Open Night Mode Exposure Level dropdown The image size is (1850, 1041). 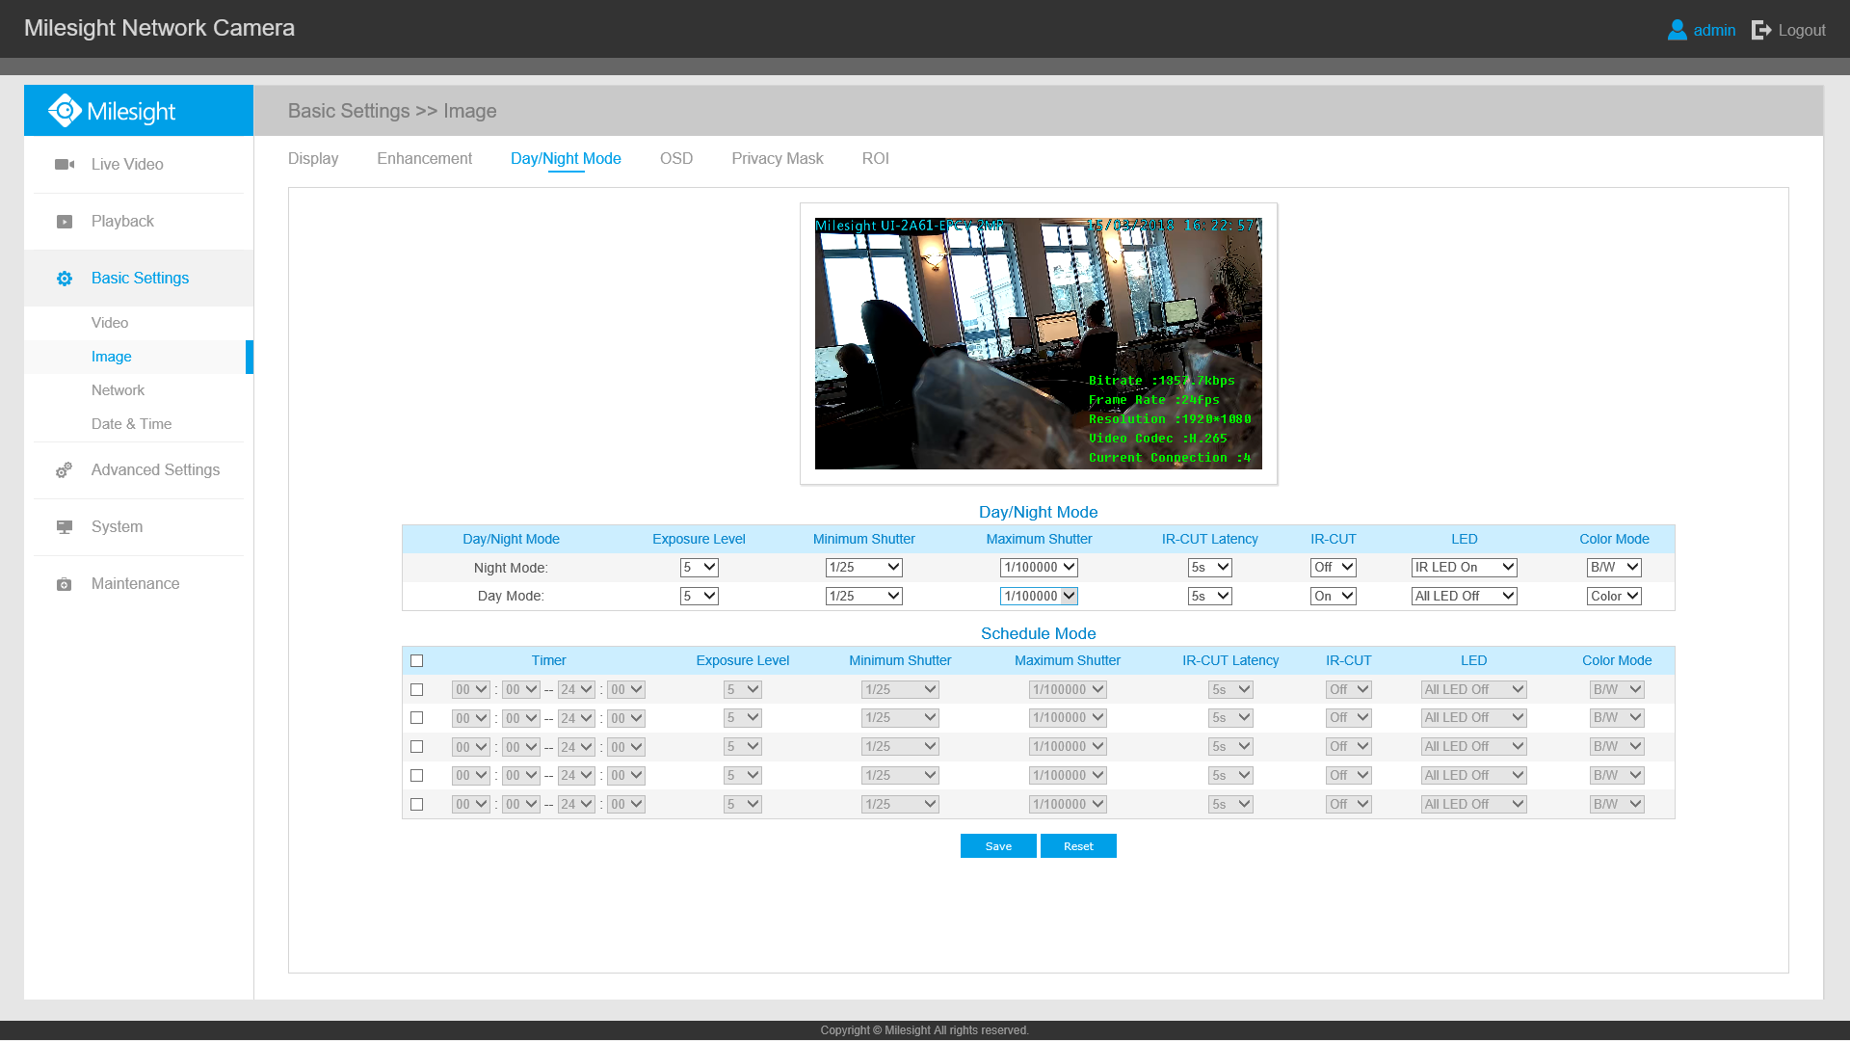700,568
